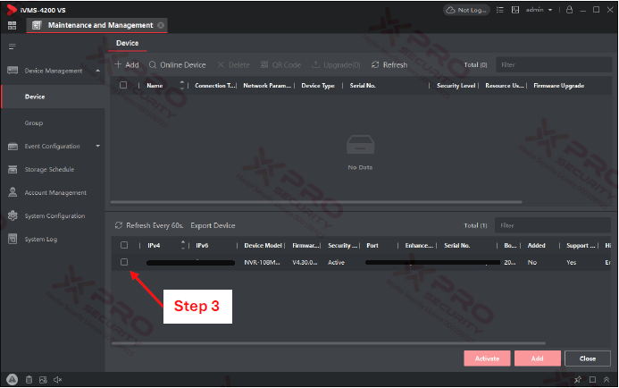Open the picture viewer icon beside admin
This screenshot has width=619, height=388.
click(x=515, y=10)
